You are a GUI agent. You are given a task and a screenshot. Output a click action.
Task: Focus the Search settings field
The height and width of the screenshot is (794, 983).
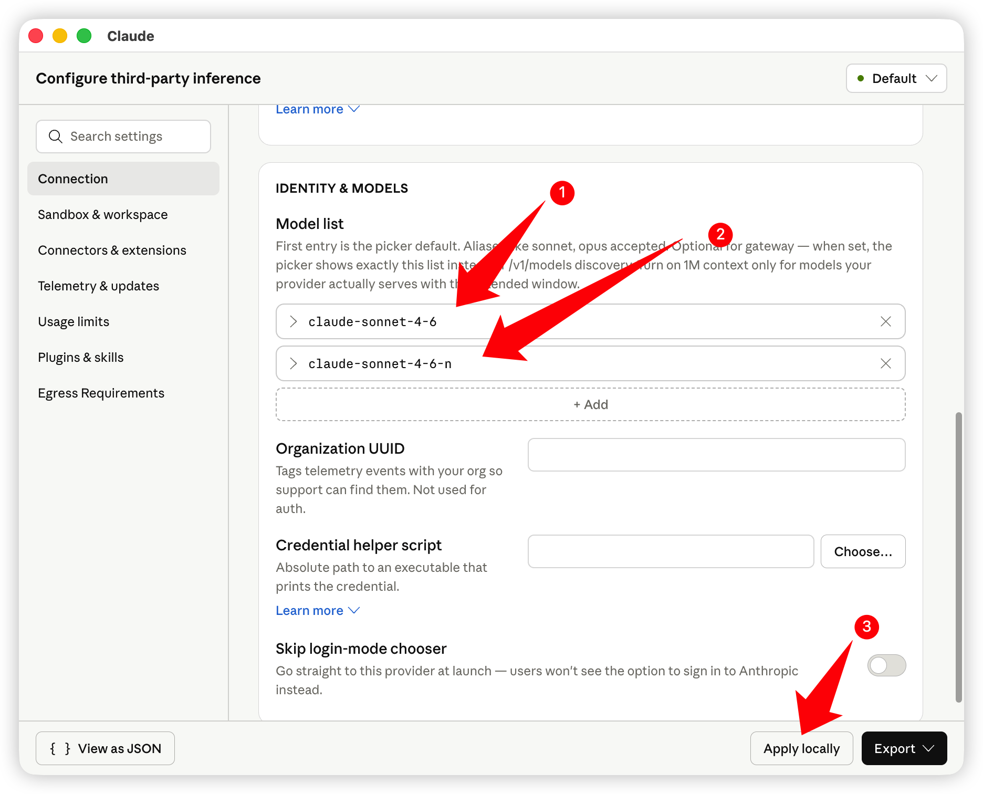[123, 137]
